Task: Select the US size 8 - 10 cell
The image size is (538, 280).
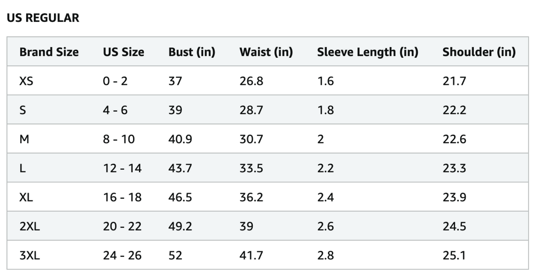Action: (119, 139)
